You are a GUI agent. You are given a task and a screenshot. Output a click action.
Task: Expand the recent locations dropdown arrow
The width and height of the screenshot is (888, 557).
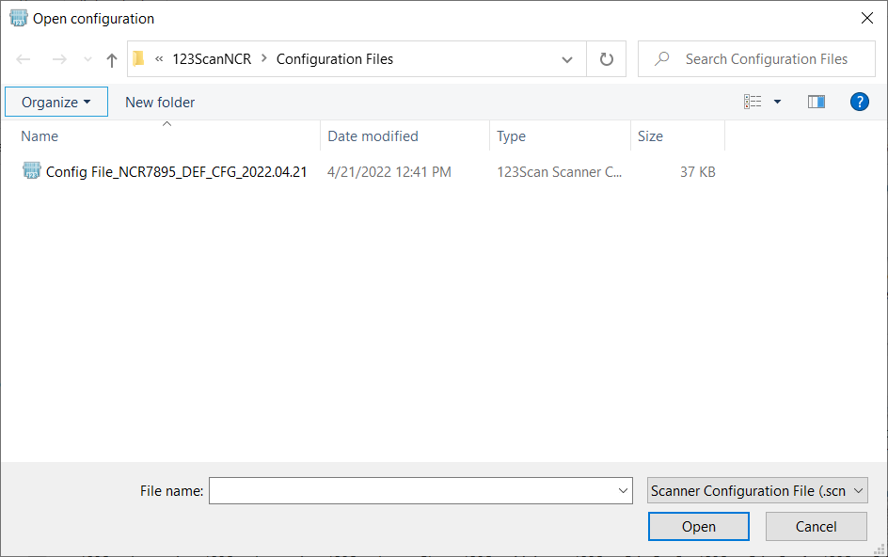87,59
